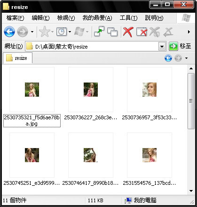197x207 pixels.
Task: Click the vertical scrollbar thumb
Action: [x=191, y=101]
